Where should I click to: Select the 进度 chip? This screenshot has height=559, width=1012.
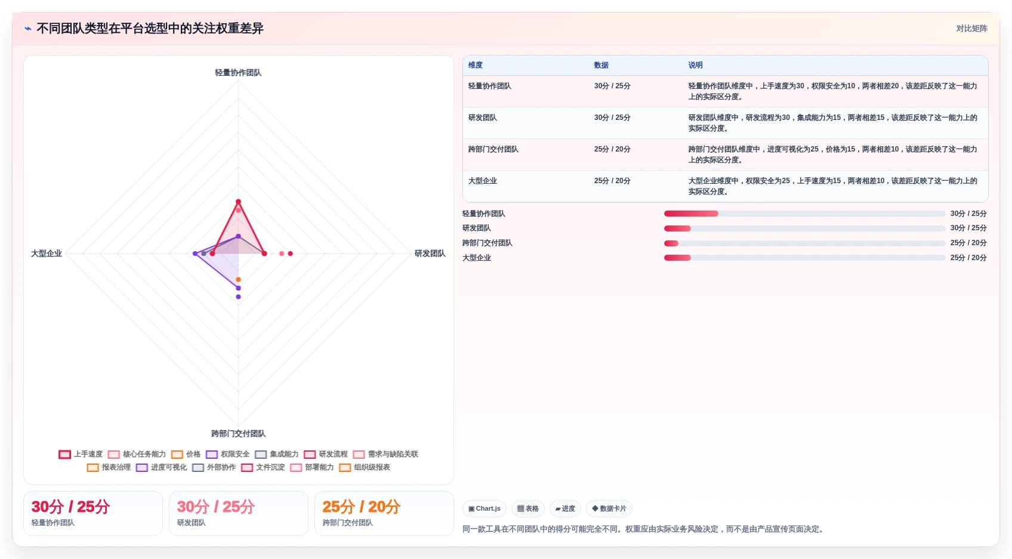(565, 509)
